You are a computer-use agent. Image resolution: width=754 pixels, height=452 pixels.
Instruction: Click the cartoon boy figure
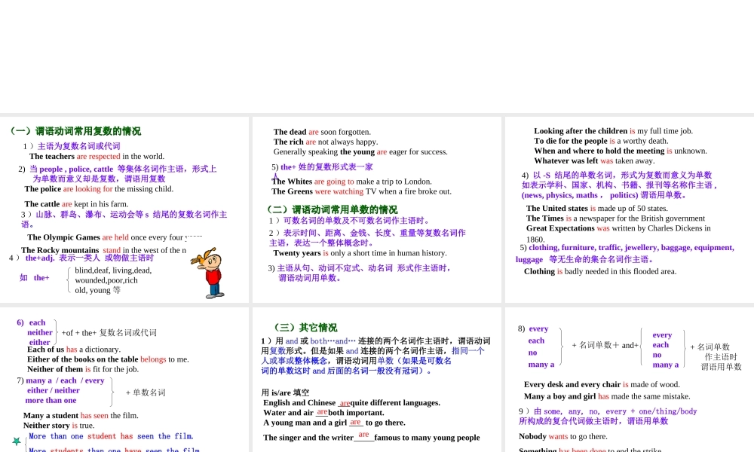click(x=212, y=273)
